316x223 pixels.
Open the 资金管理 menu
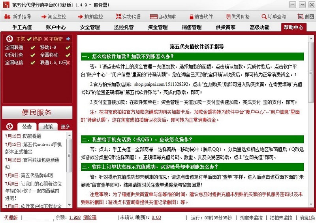click(158, 27)
